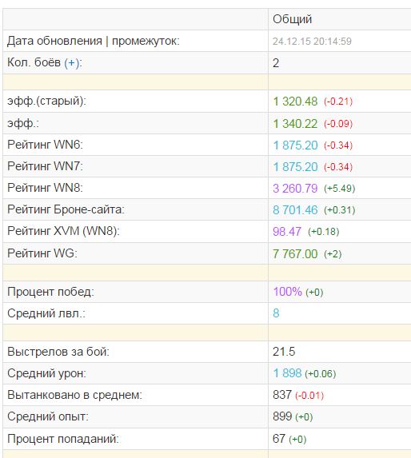Select the Средний лвл. value 8

[x=276, y=313]
